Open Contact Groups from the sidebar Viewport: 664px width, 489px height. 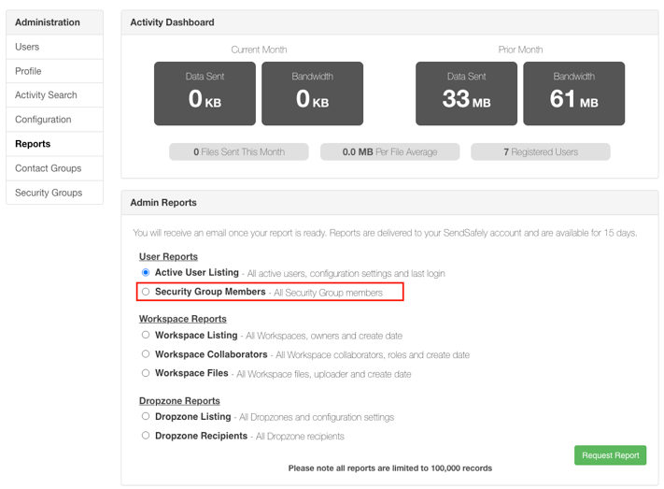click(x=48, y=168)
